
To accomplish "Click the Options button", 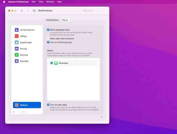I will [27, 105].
